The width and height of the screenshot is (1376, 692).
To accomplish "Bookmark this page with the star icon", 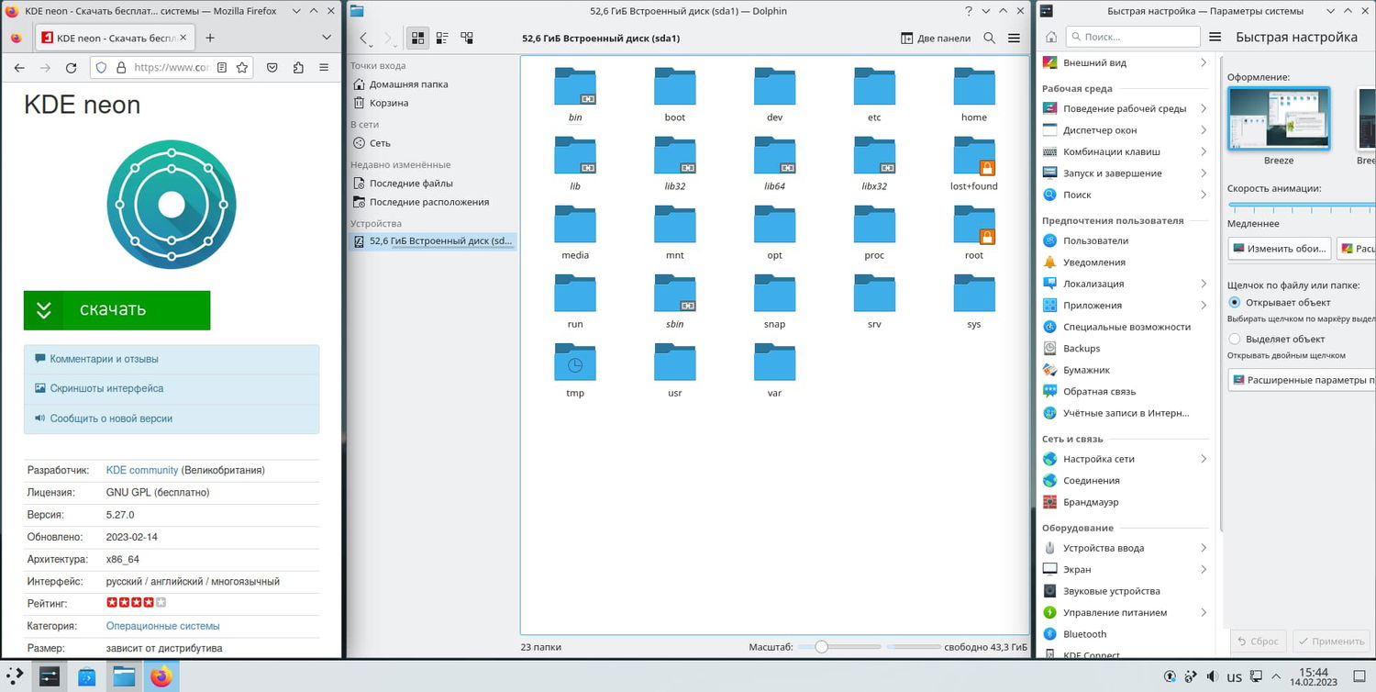I will pos(242,68).
